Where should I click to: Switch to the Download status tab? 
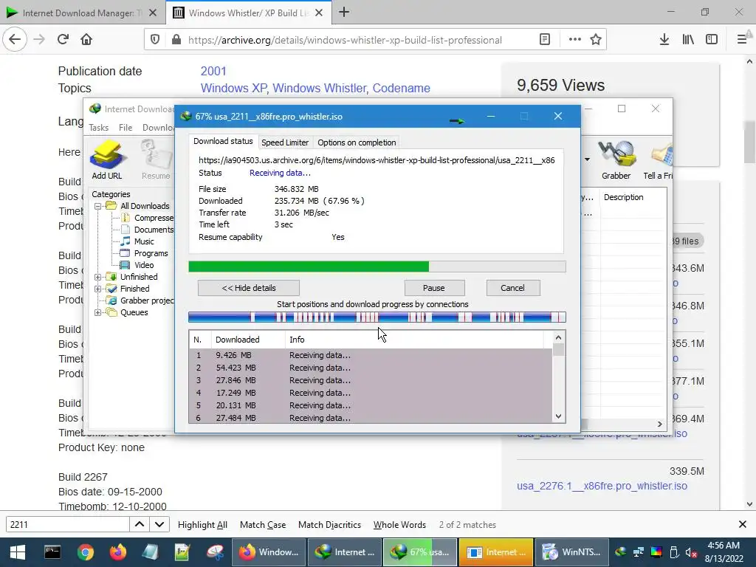[223, 141]
